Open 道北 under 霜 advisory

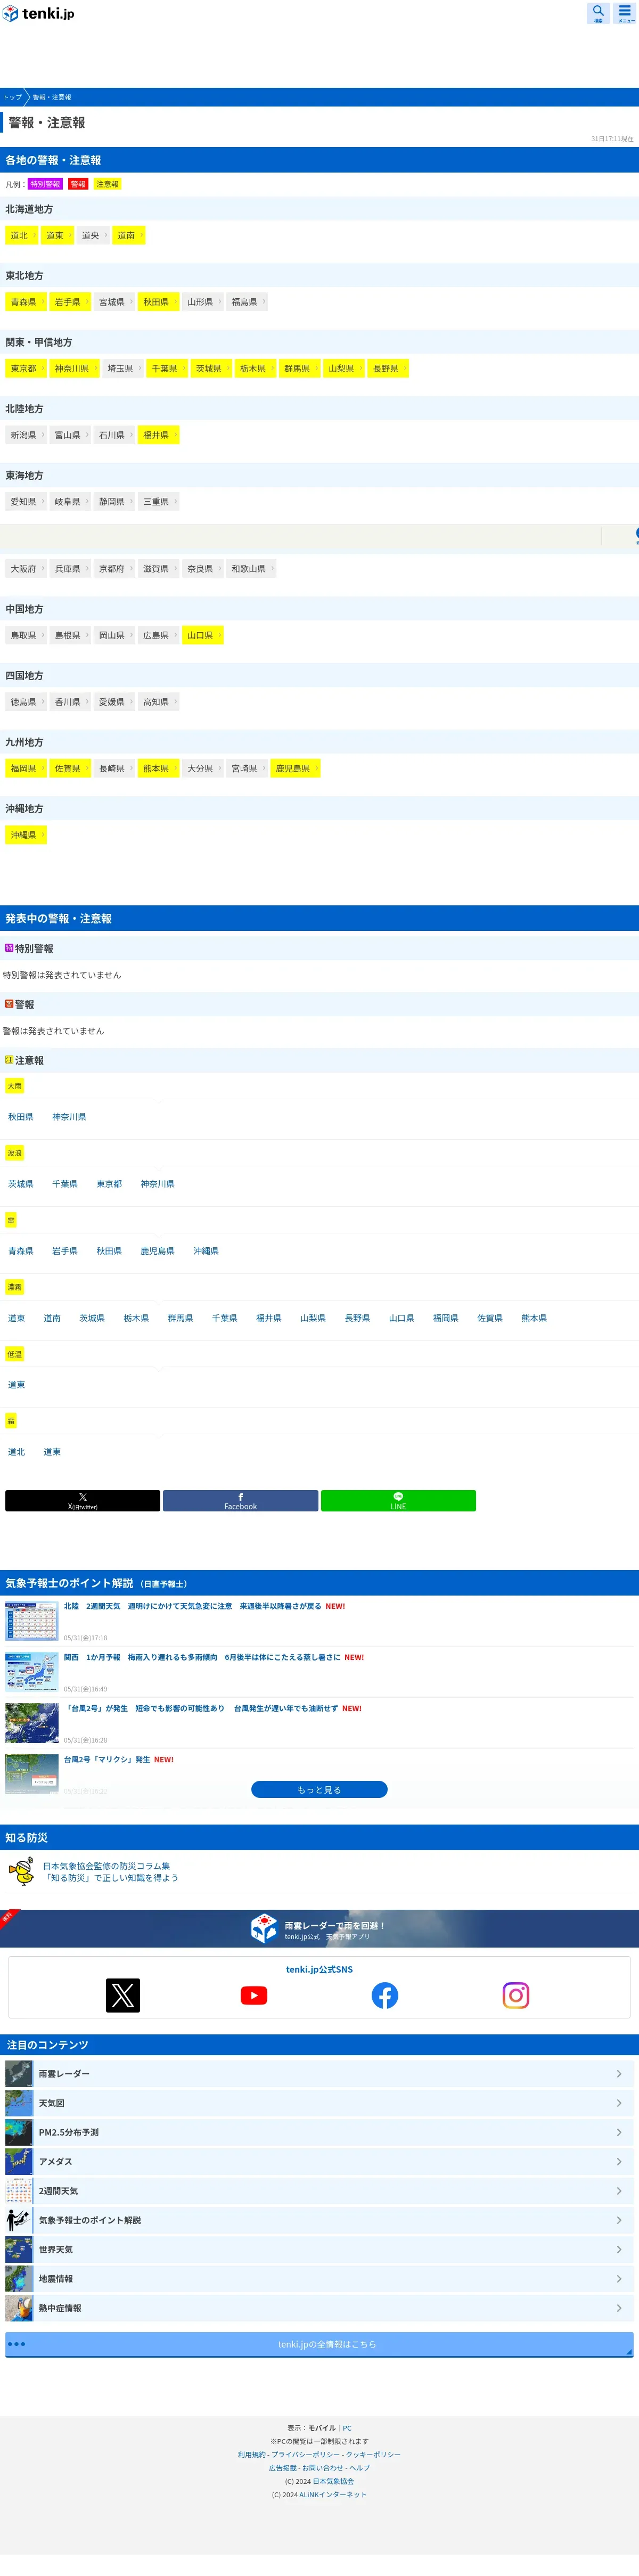pyautogui.click(x=17, y=1452)
